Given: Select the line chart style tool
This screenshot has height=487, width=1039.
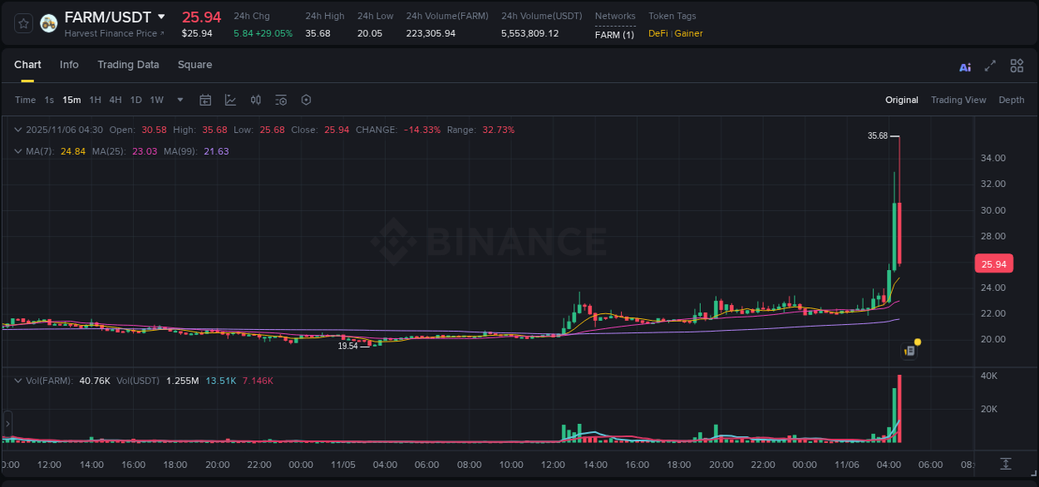Looking at the screenshot, I should (x=229, y=100).
